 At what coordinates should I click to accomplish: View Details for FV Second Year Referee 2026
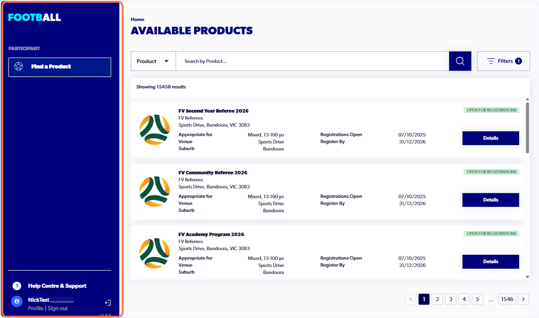(490, 138)
